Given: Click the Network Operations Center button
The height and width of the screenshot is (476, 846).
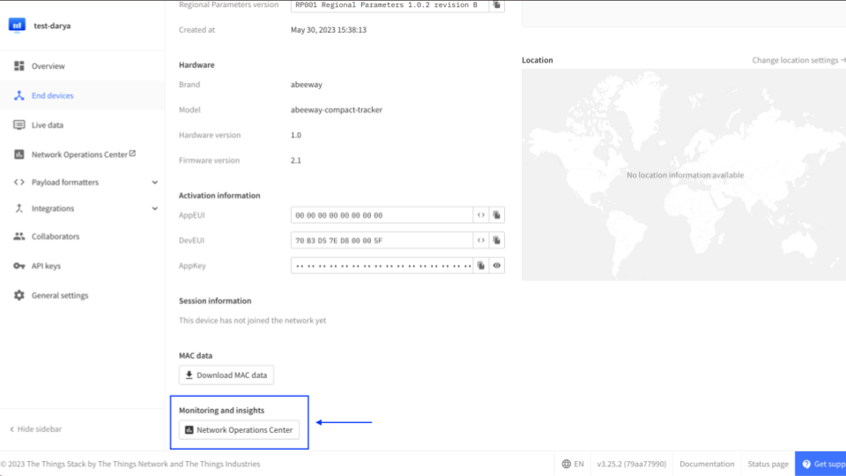Looking at the screenshot, I should (239, 430).
